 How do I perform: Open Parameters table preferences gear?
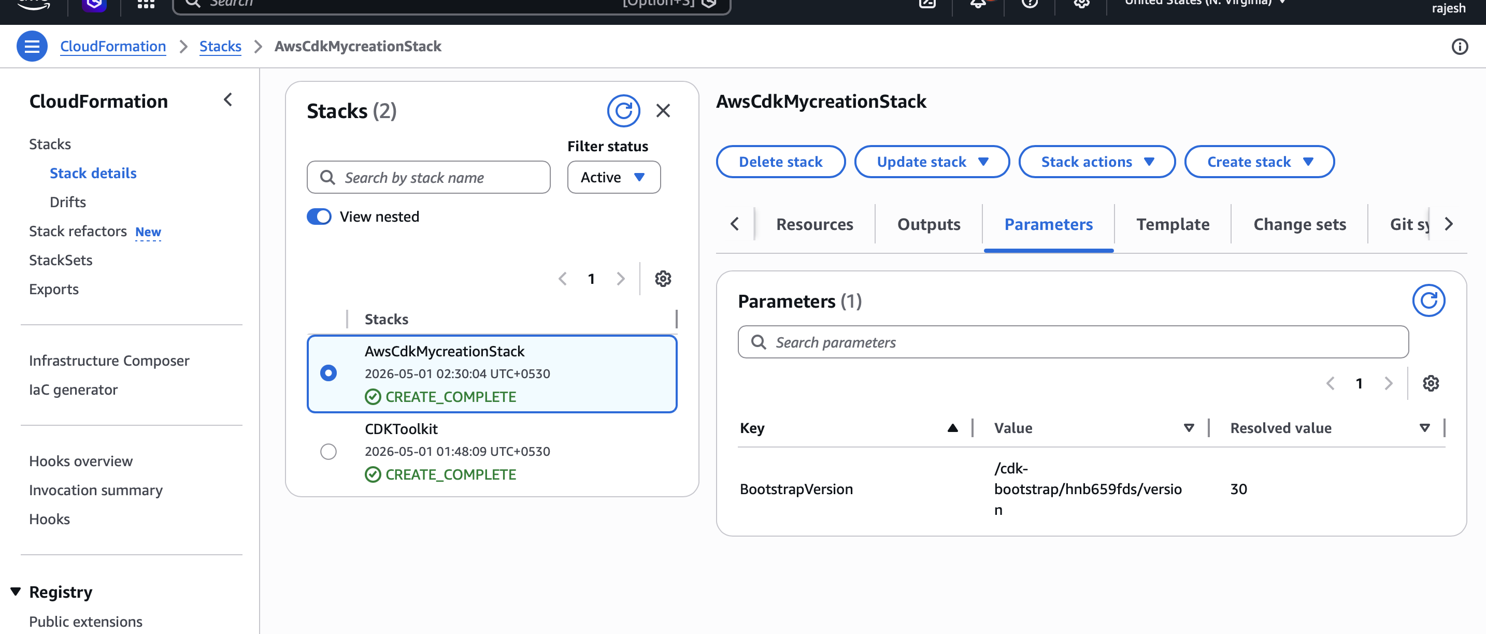click(1431, 383)
